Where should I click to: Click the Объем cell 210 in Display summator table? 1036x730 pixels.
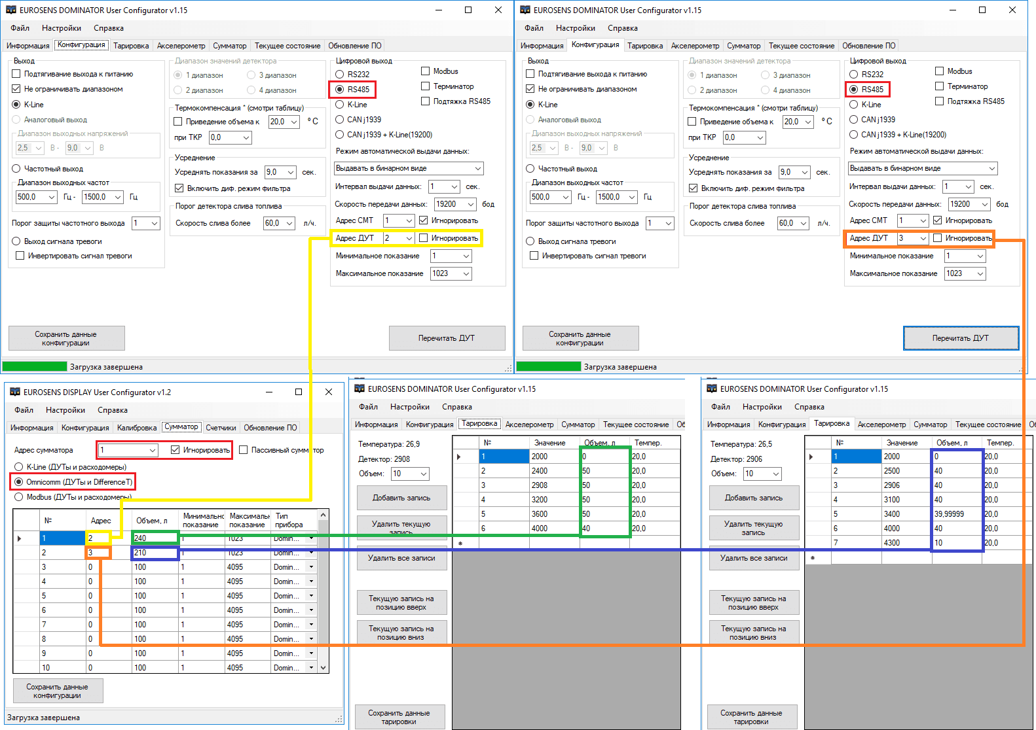[x=155, y=553]
